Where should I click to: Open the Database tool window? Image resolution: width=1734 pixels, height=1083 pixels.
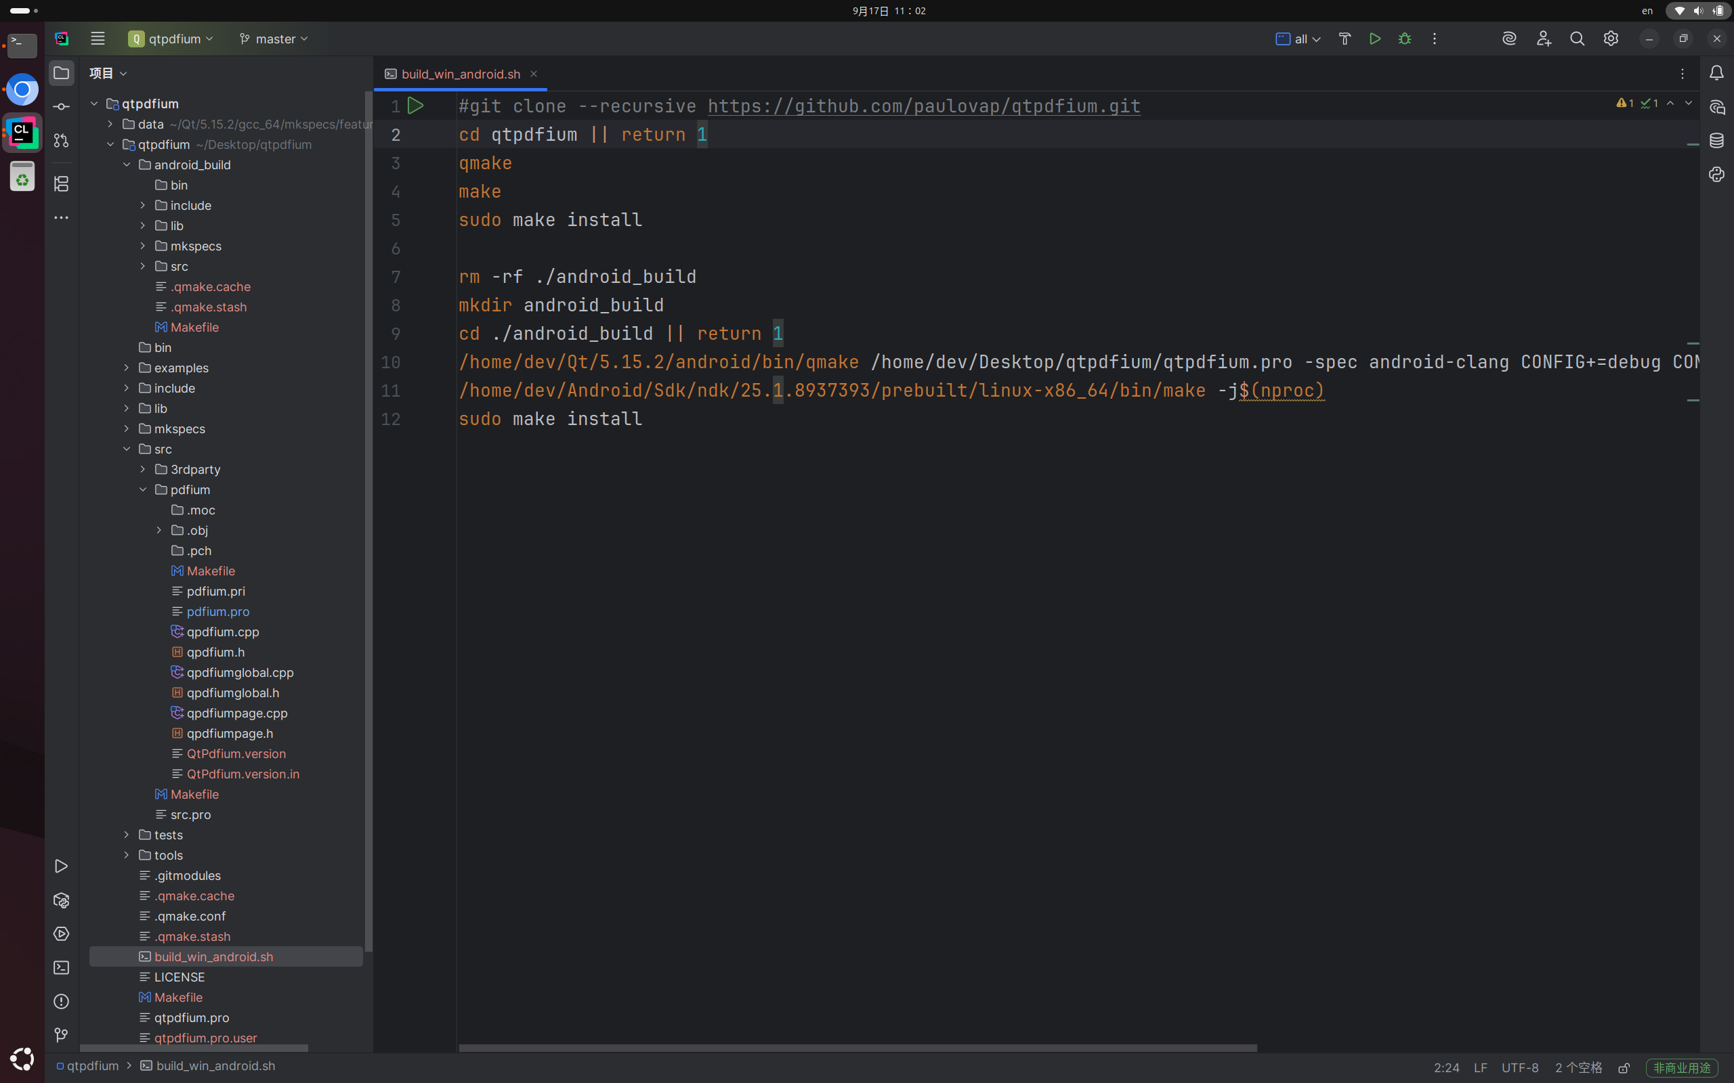(x=1717, y=140)
